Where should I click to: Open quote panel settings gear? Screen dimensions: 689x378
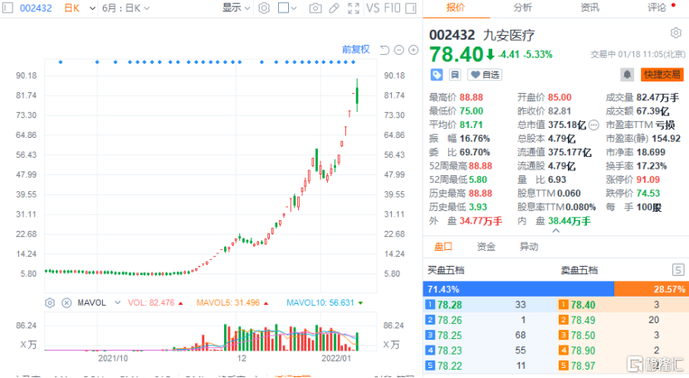tap(676, 33)
